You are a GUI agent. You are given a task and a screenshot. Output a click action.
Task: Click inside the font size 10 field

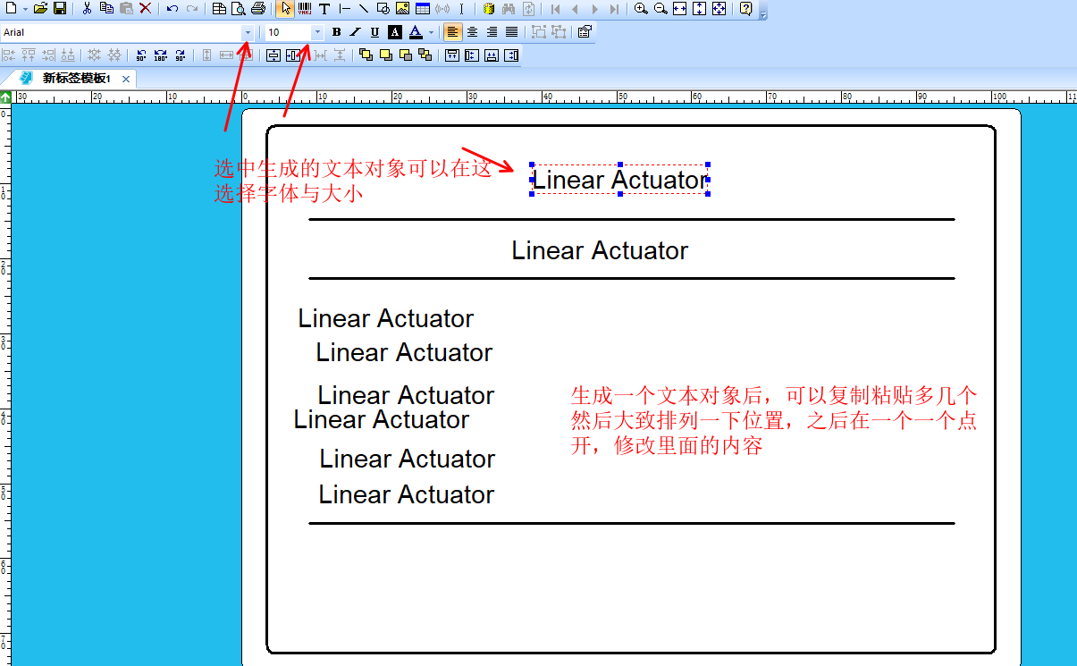click(x=288, y=32)
